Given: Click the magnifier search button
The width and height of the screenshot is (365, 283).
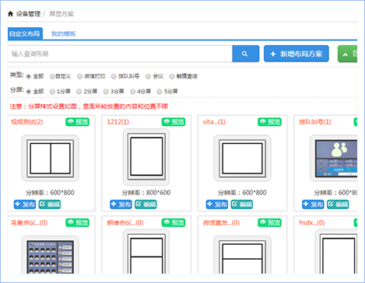Looking at the screenshot, I should point(246,54).
